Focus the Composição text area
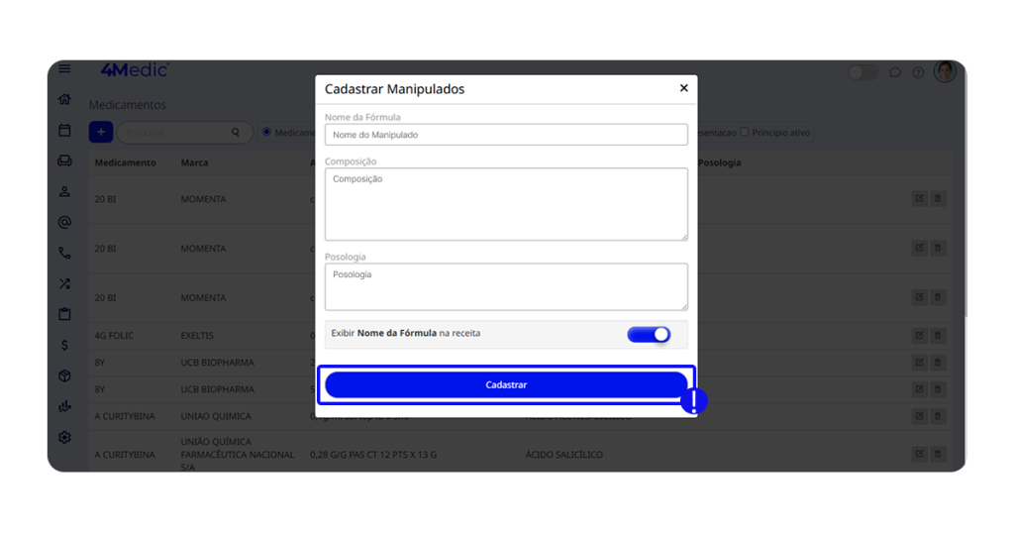The height and width of the screenshot is (533, 1014). pyautogui.click(x=506, y=203)
